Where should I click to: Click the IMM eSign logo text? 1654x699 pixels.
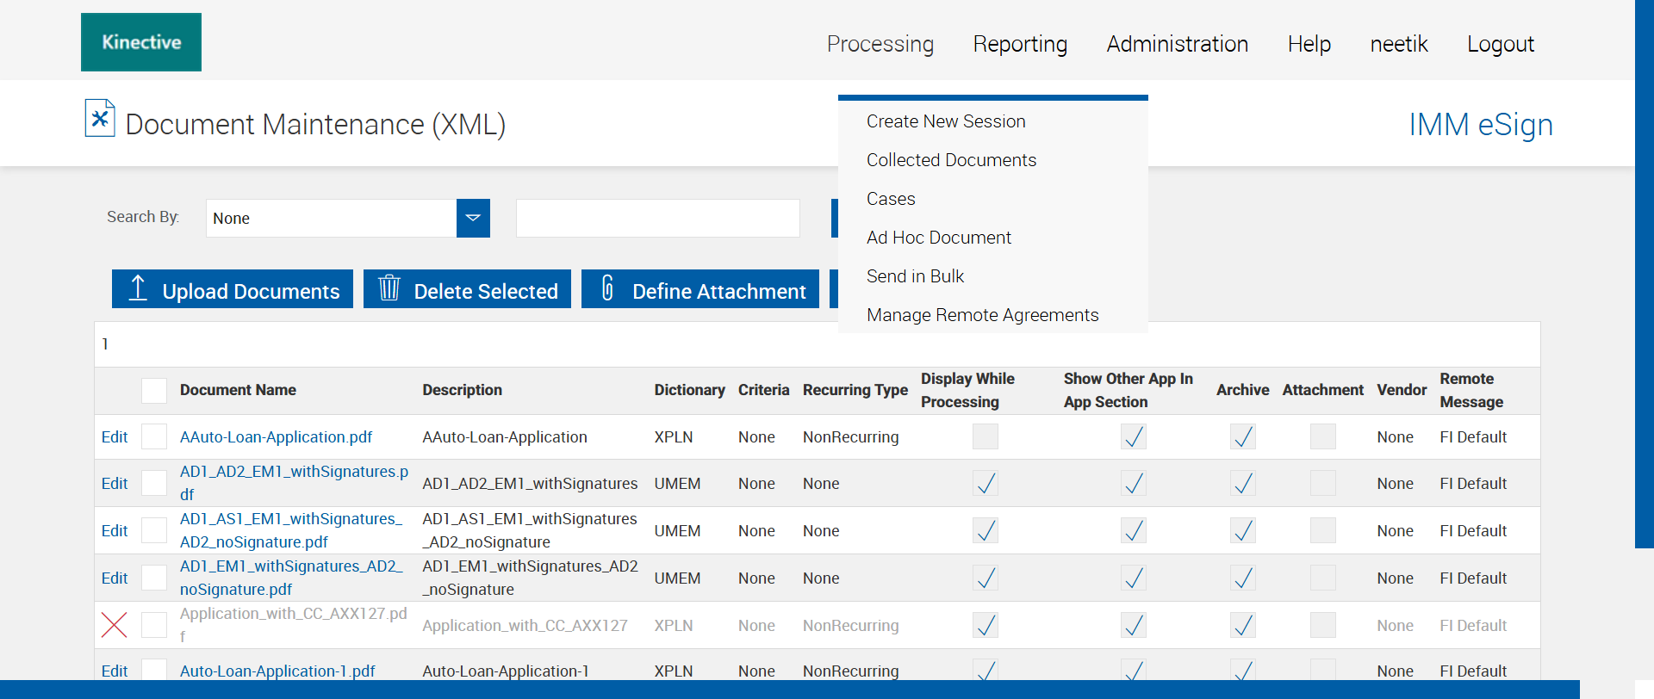tap(1480, 125)
